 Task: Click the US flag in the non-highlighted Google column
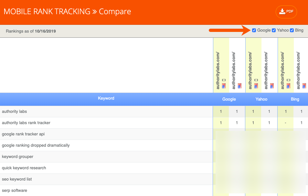click(x=239, y=86)
